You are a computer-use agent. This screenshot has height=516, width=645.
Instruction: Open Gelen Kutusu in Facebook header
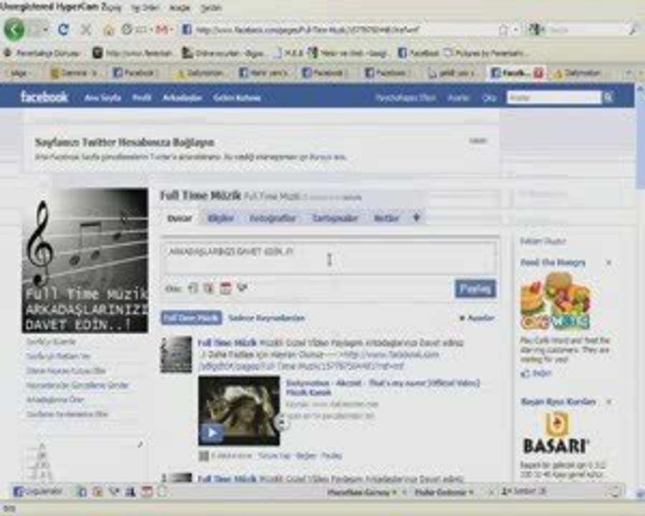tap(237, 97)
